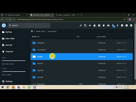Click wp-content in breadcrumb
This screenshot has width=136, height=102.
52,31
